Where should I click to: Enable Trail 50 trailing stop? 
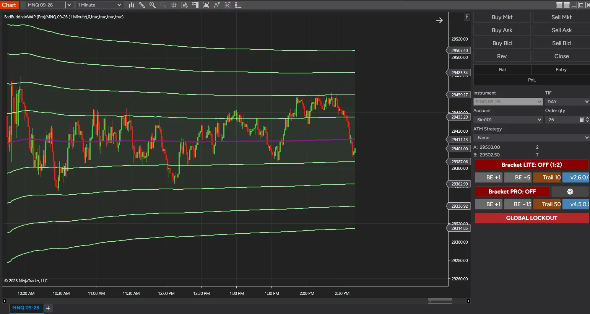(x=547, y=204)
